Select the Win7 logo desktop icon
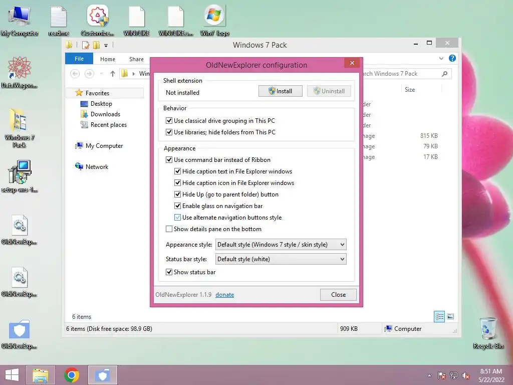 [x=214, y=21]
